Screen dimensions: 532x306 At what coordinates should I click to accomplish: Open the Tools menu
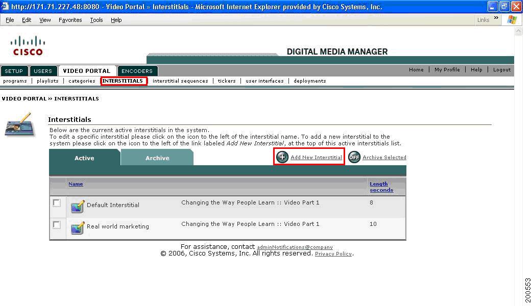click(x=96, y=20)
